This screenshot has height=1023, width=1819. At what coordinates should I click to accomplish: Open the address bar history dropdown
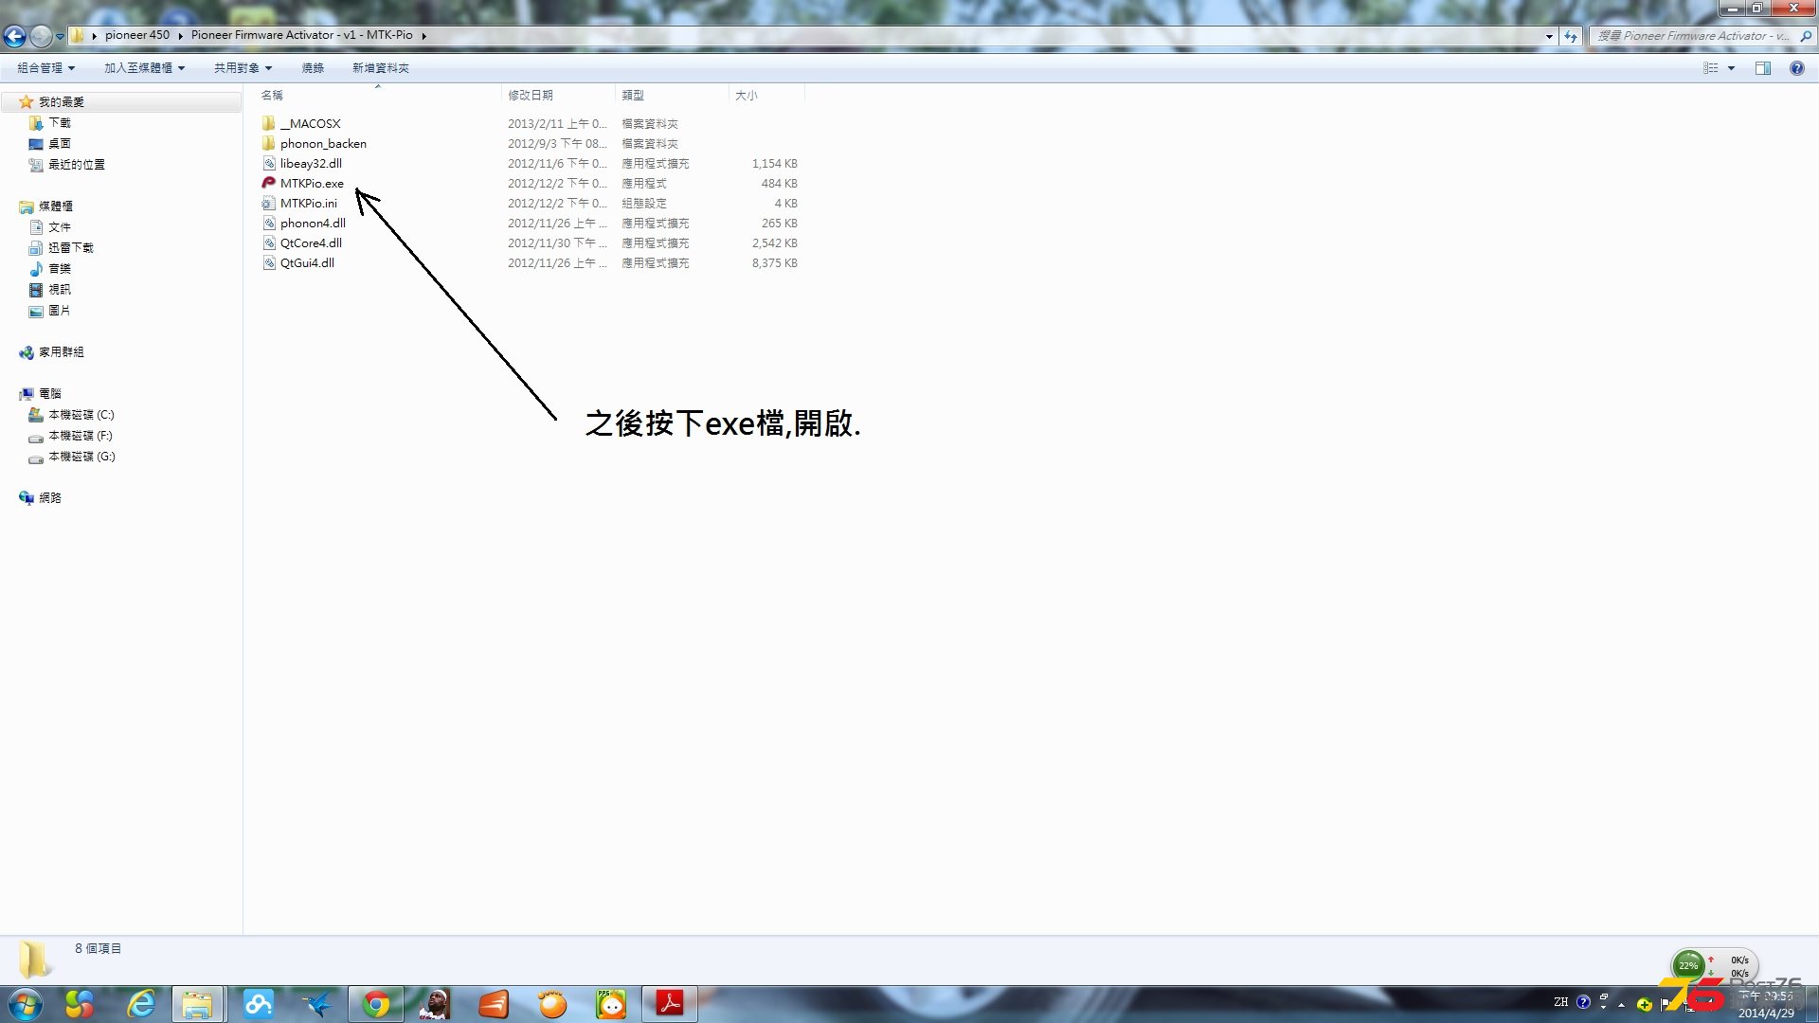1549,36
